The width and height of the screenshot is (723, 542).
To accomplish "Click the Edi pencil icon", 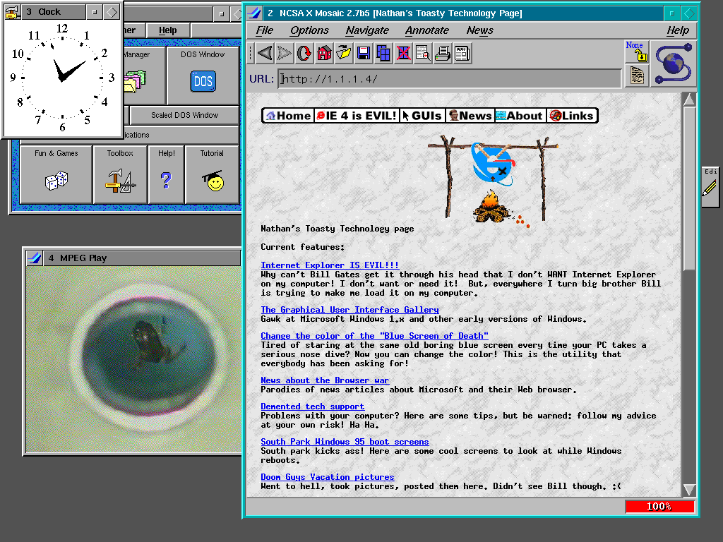I will click(x=710, y=186).
